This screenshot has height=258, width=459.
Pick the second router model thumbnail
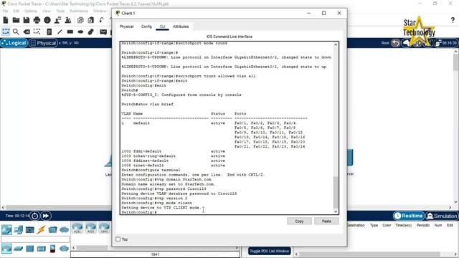[x=91, y=228]
